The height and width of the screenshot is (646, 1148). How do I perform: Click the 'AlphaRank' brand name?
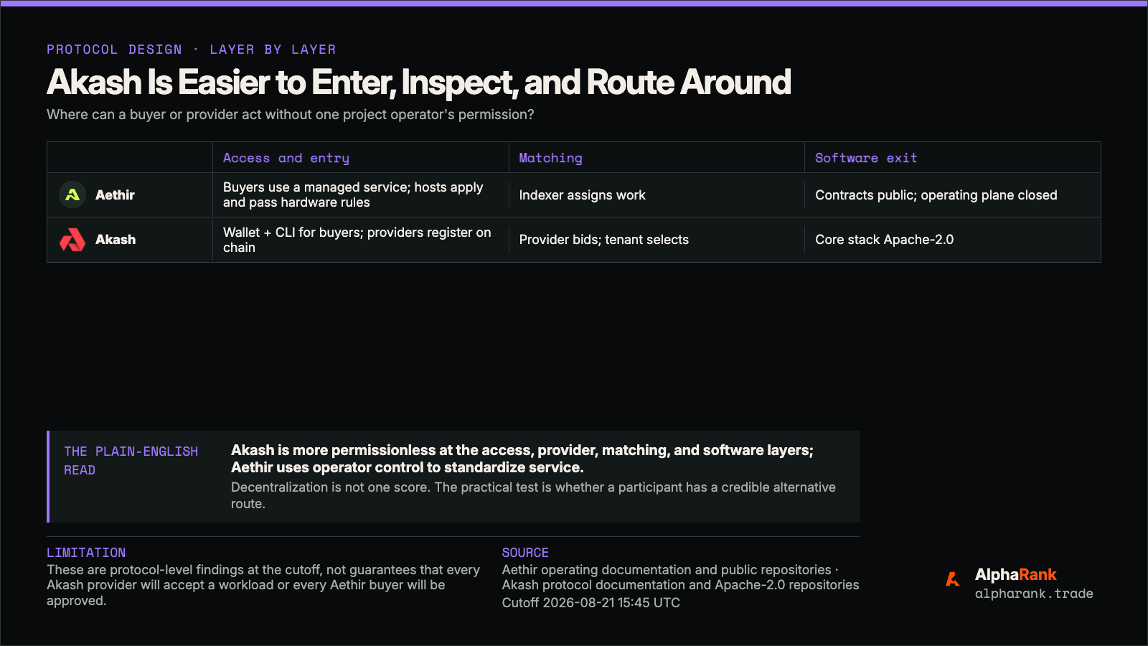click(1015, 575)
